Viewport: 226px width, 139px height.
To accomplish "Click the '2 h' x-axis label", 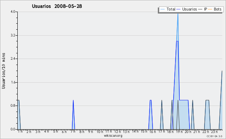I will (29, 131).
